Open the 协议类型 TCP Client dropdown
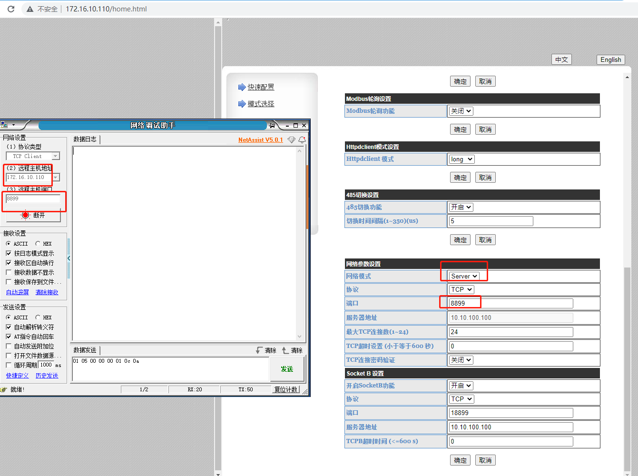638x476 pixels. point(56,156)
